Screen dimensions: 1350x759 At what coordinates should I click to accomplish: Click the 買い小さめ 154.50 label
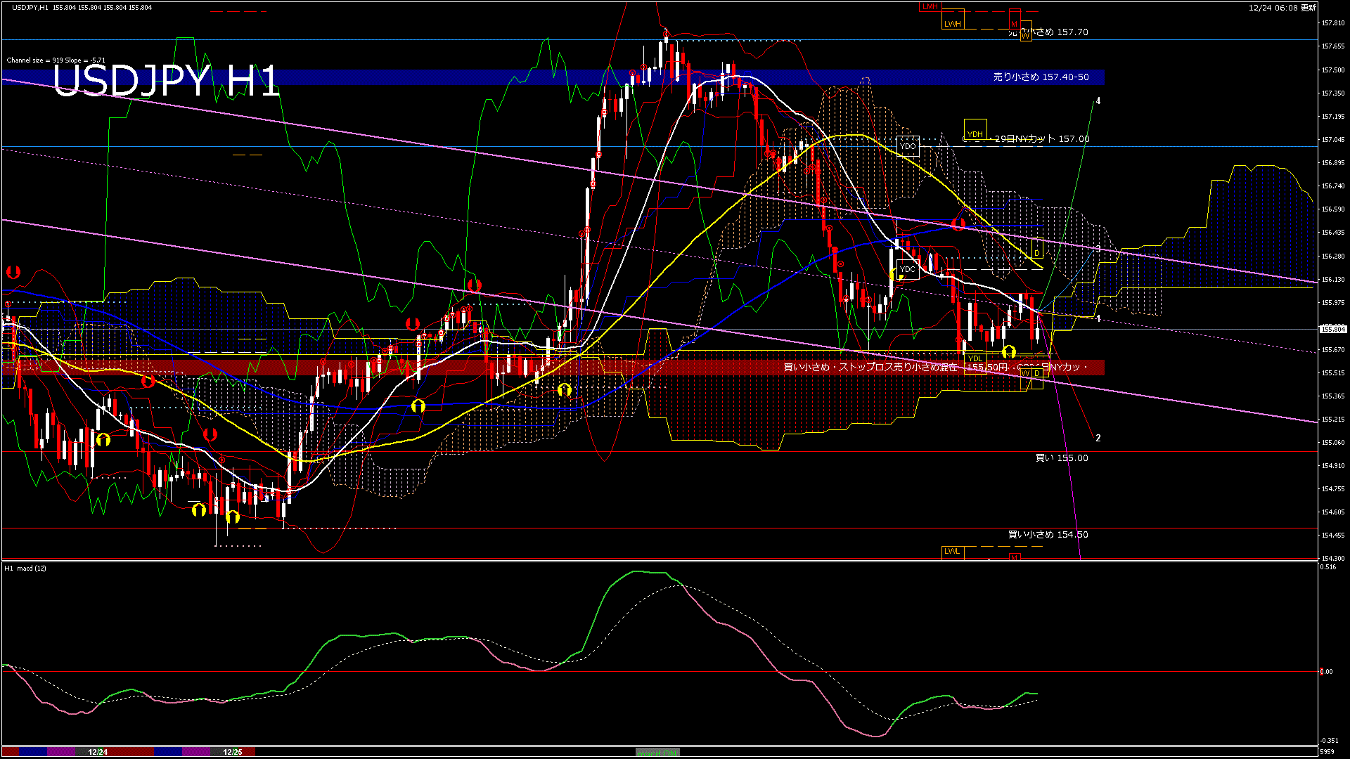pyautogui.click(x=1048, y=535)
